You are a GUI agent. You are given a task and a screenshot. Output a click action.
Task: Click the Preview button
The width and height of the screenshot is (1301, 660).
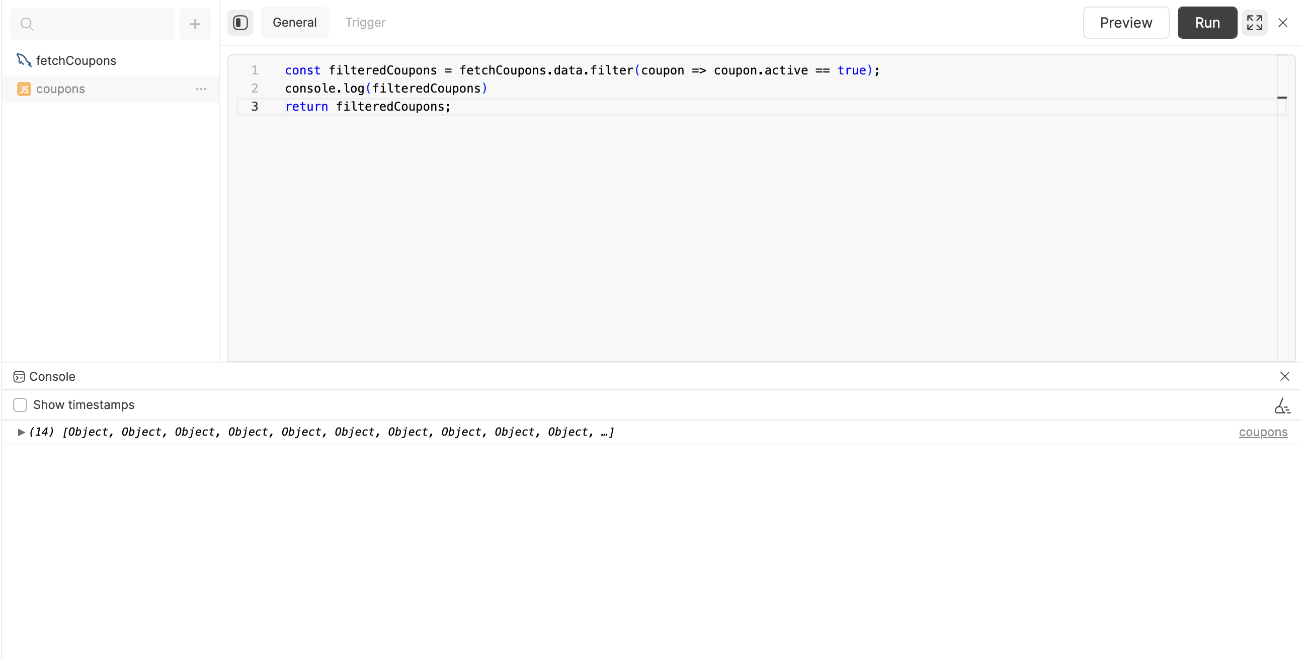(x=1126, y=23)
